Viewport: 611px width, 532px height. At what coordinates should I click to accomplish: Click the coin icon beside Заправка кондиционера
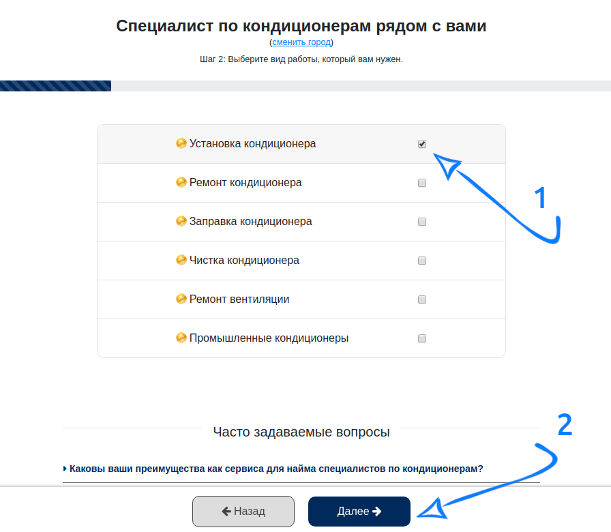181,222
